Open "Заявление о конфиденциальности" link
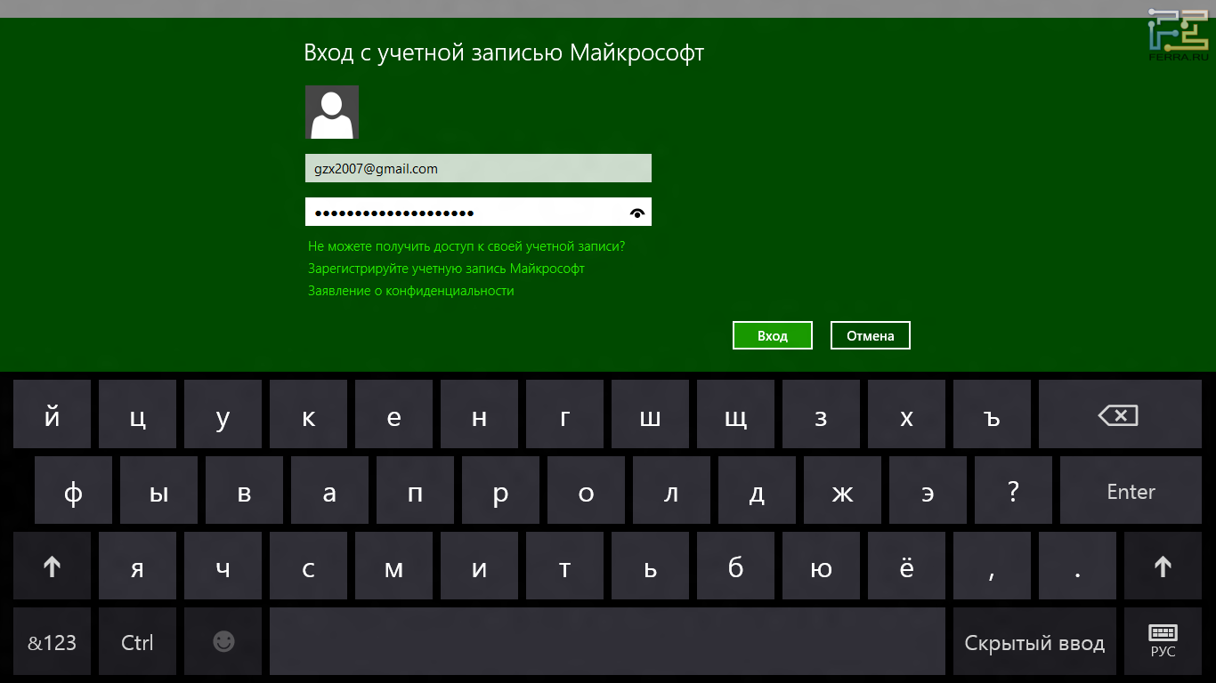The image size is (1216, 683). (x=411, y=291)
